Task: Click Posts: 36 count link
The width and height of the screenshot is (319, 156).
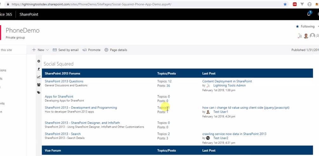Action: (x=164, y=86)
